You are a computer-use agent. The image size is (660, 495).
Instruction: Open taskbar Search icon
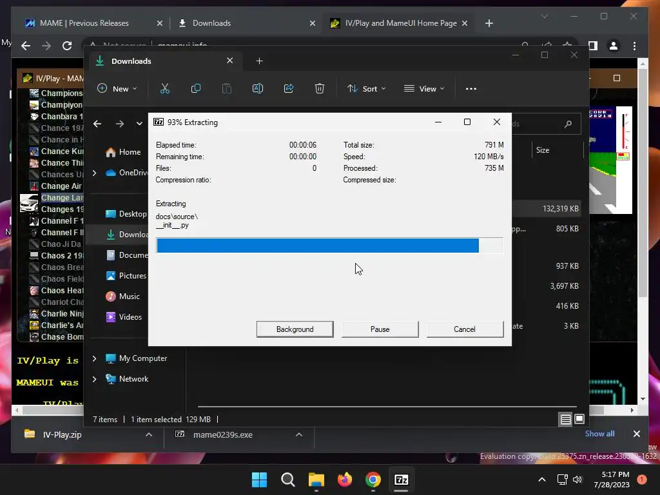(288, 480)
